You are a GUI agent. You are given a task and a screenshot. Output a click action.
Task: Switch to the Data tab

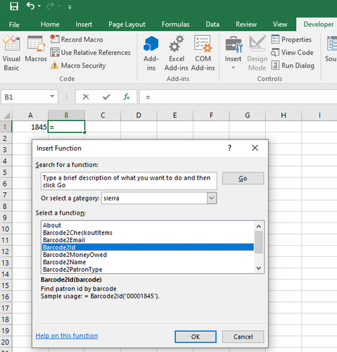click(212, 25)
